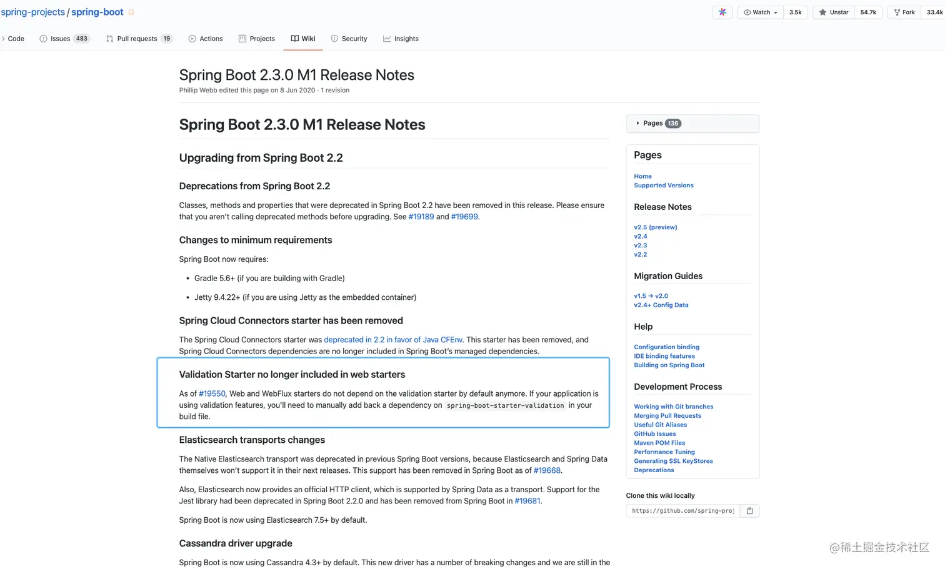This screenshot has height=569, width=945.
Task: Click the 'Cassandra driver upgrade' heading
Action: coord(236,543)
